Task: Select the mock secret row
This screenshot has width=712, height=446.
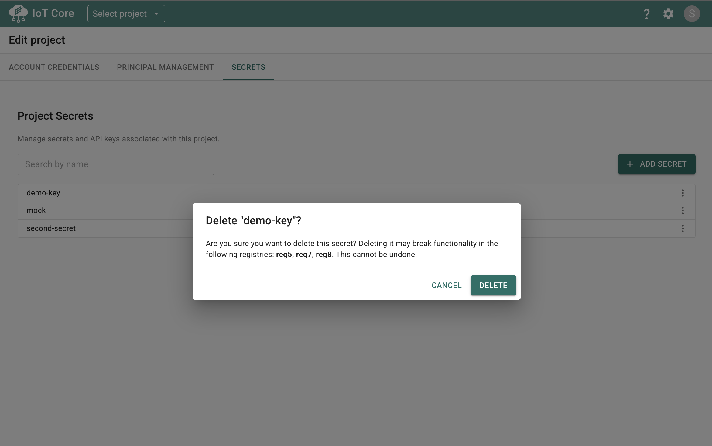Action: (x=356, y=211)
